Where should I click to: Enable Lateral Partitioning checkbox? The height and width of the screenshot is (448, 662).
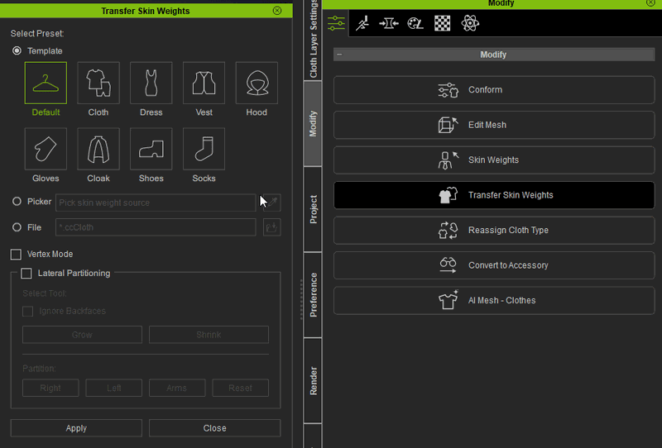click(x=26, y=274)
